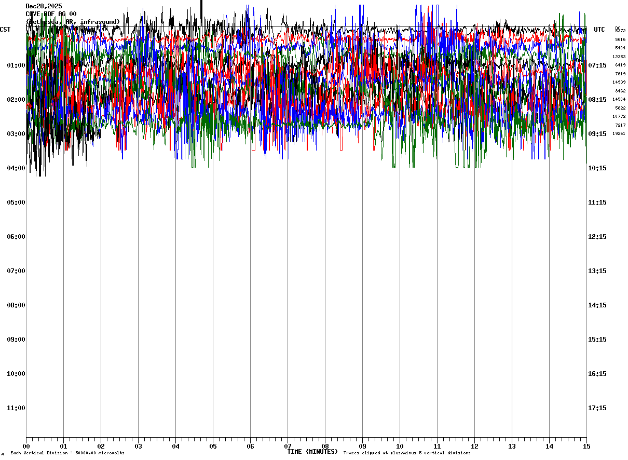The height and width of the screenshot is (460, 628).
Task: Click minute 09 on the time axis
Action: [x=362, y=447]
